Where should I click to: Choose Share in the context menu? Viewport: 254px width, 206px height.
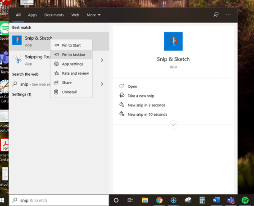pyautogui.click(x=71, y=82)
